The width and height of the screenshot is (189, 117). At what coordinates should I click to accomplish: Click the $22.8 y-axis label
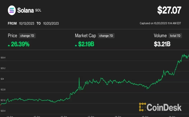pyautogui.click(x=3, y=90)
